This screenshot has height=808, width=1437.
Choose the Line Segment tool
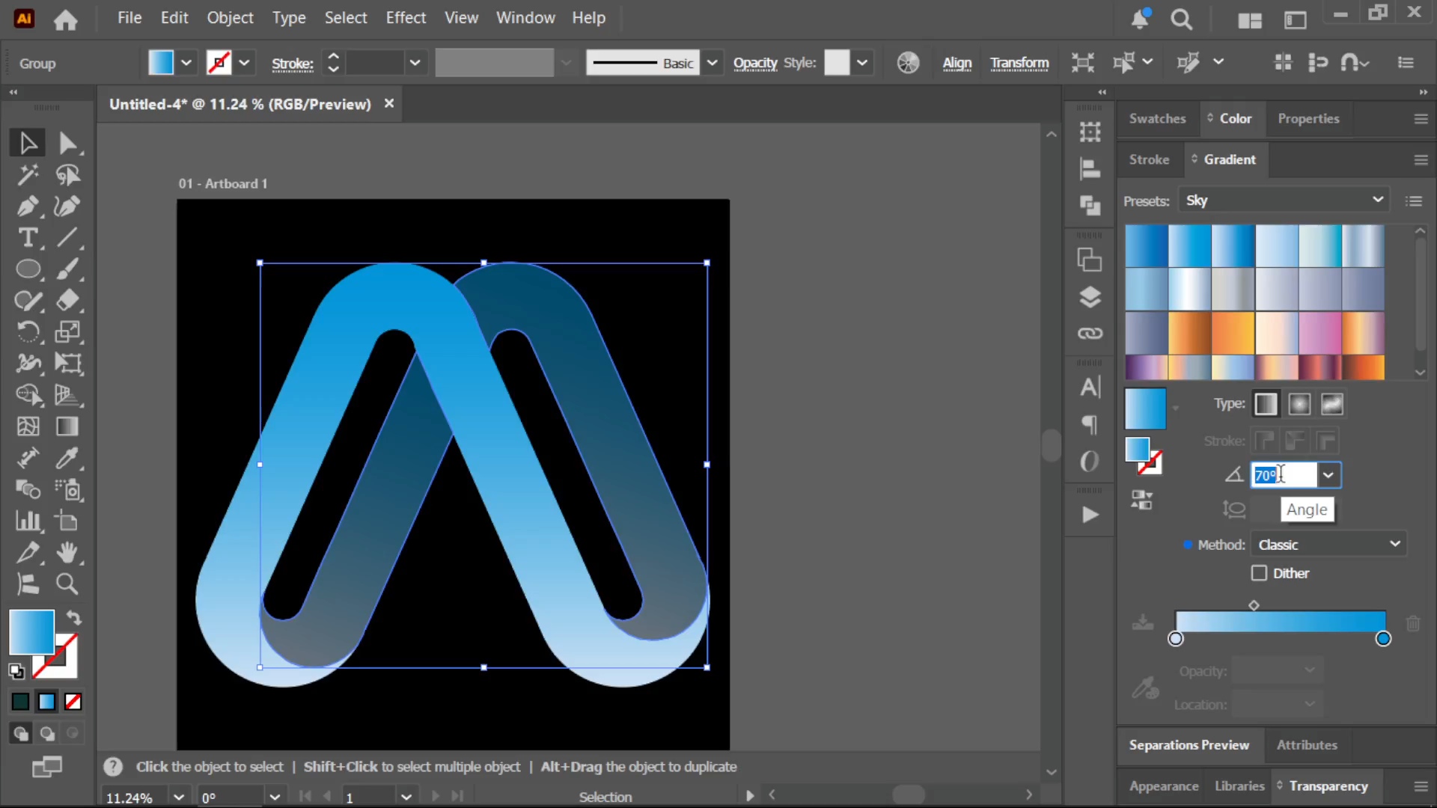pos(67,238)
